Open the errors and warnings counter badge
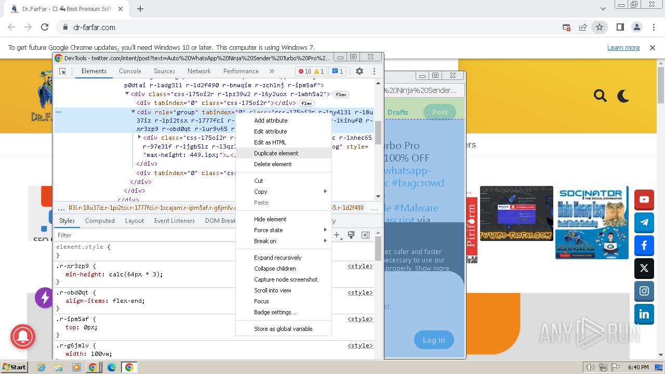 pyautogui.click(x=311, y=72)
